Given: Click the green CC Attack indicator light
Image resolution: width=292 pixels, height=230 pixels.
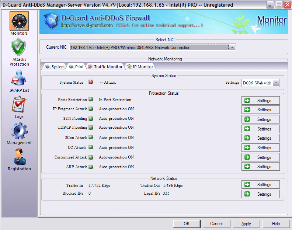Looking at the screenshot, I should coord(91,147).
